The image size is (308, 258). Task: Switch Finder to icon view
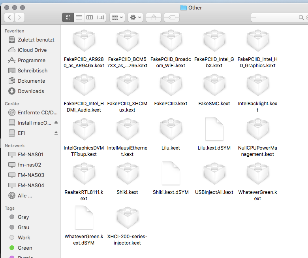[x=68, y=17]
